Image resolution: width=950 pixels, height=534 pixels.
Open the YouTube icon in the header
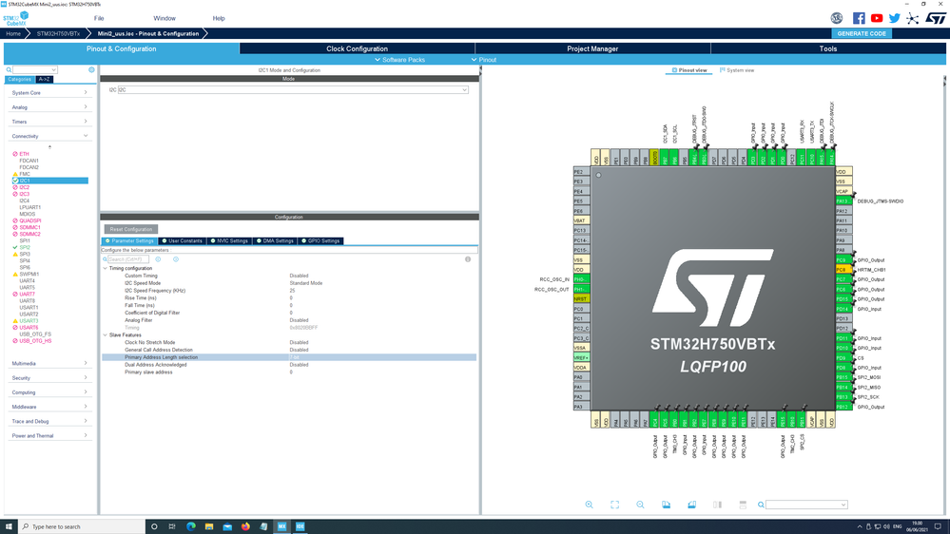[x=876, y=18]
